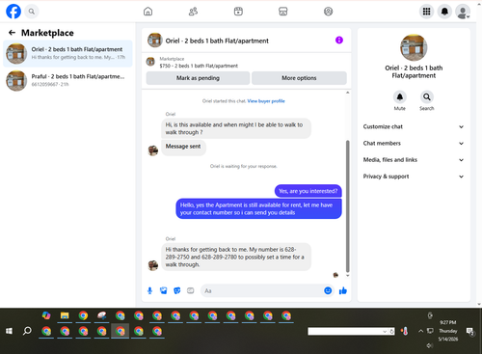
Task: Click the listing thumbnail in the chat header
Action: tap(154, 41)
